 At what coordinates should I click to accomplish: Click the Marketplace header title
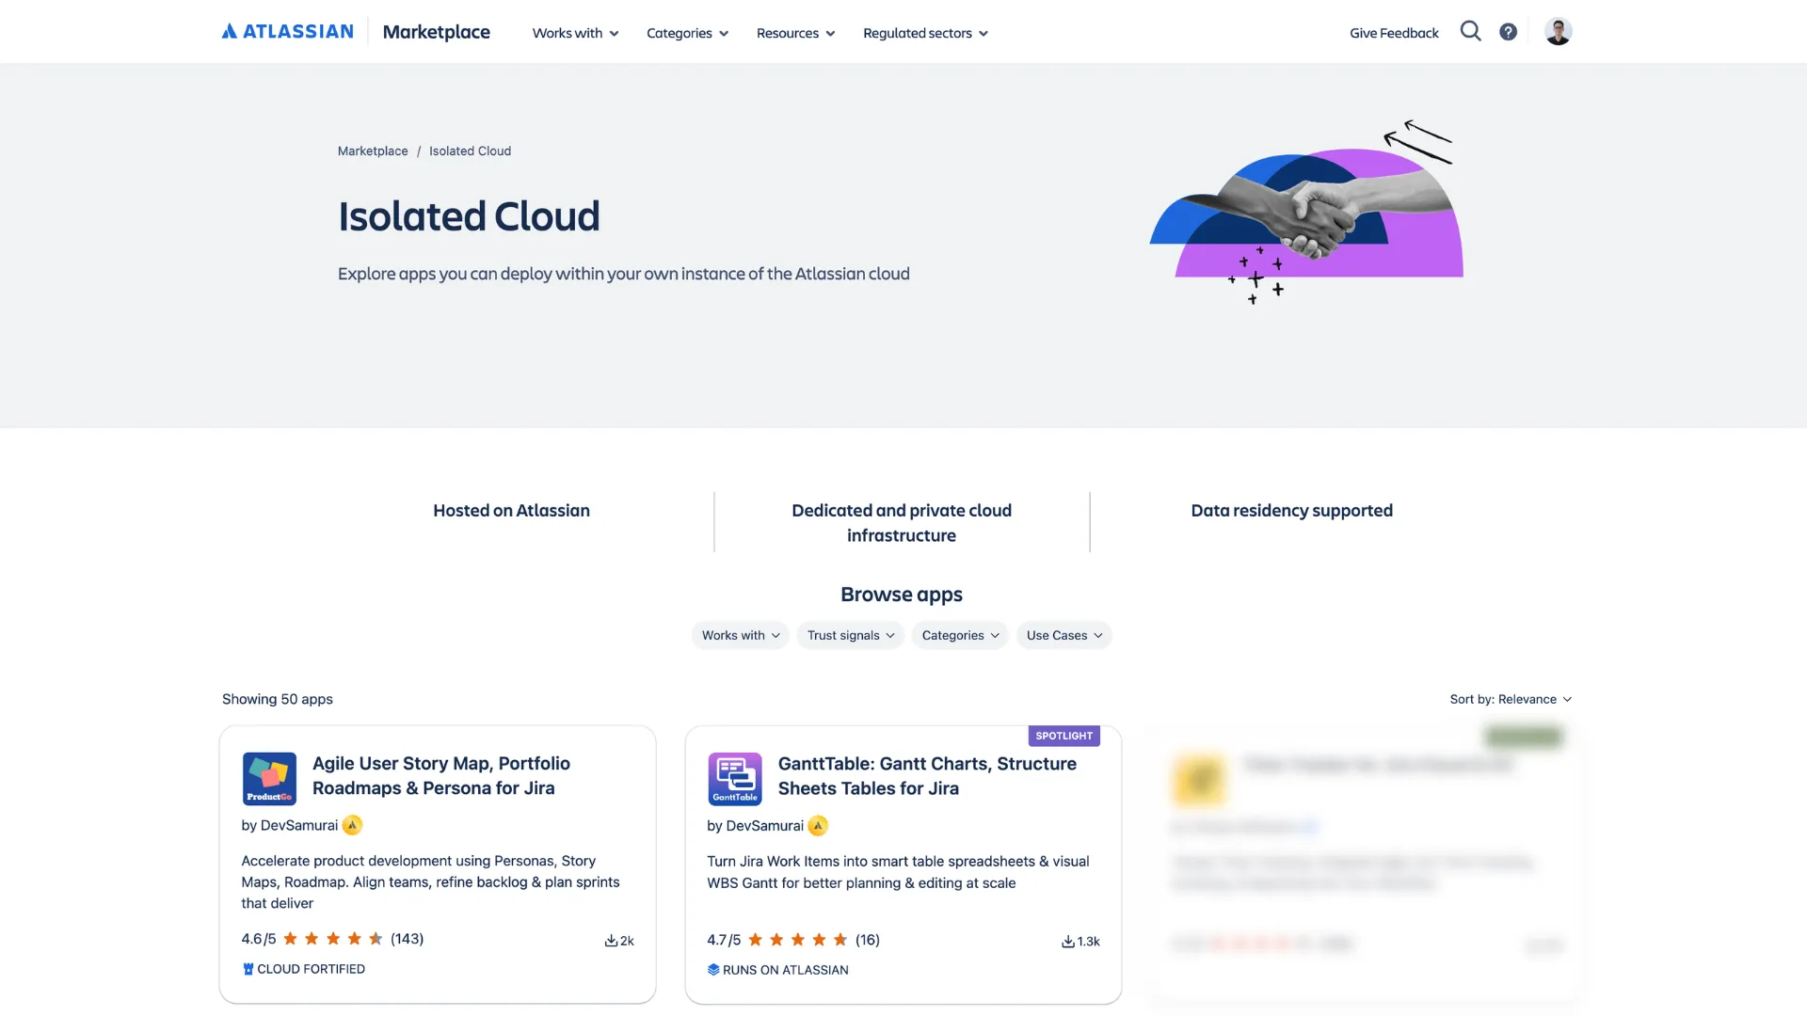click(436, 32)
